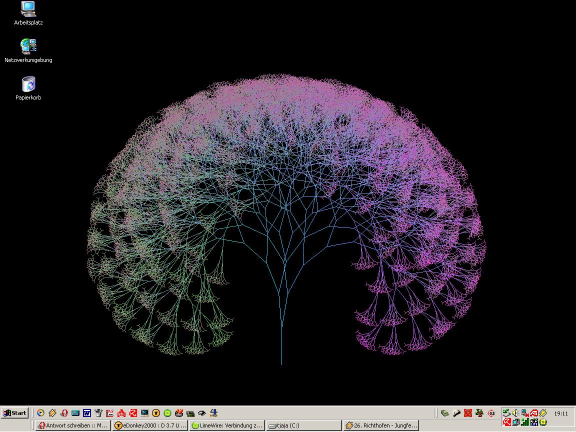Launch Windows Media Player from quick launch

click(x=41, y=413)
